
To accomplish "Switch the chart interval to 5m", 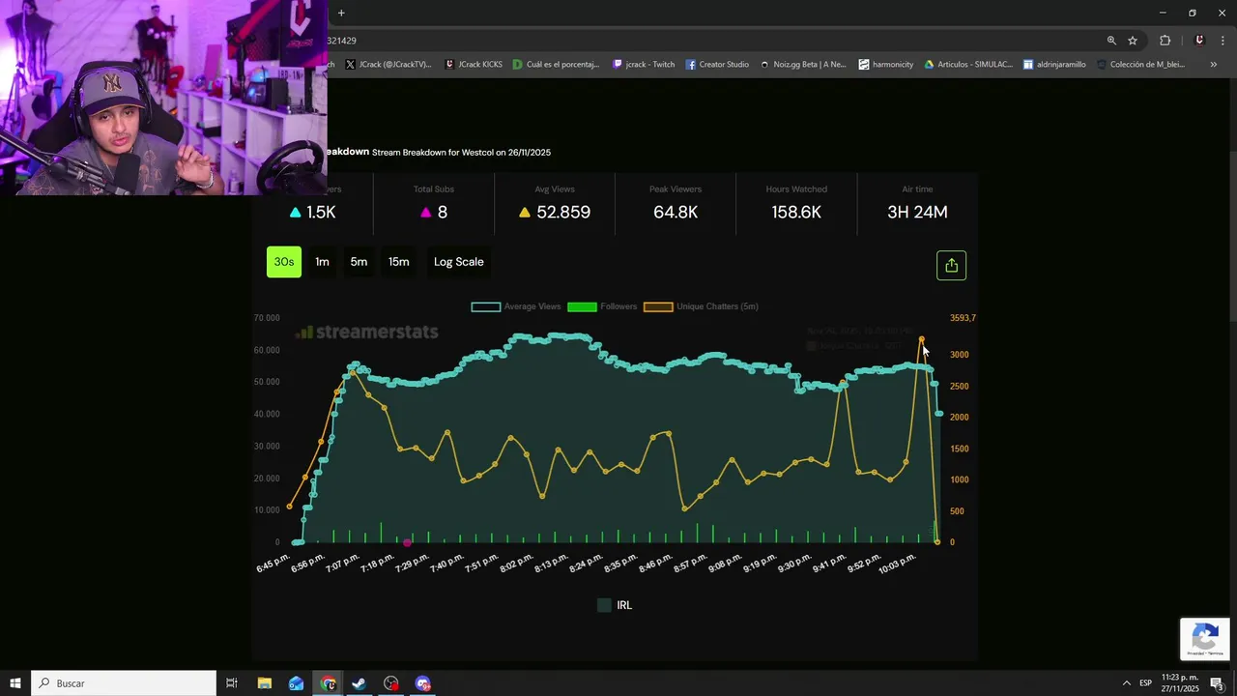I will click(359, 262).
